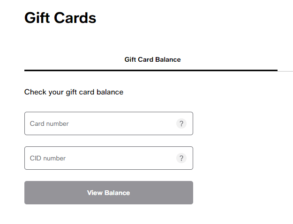293x224 pixels.
Task: Click the CID number placeholder label
Action: (x=48, y=158)
